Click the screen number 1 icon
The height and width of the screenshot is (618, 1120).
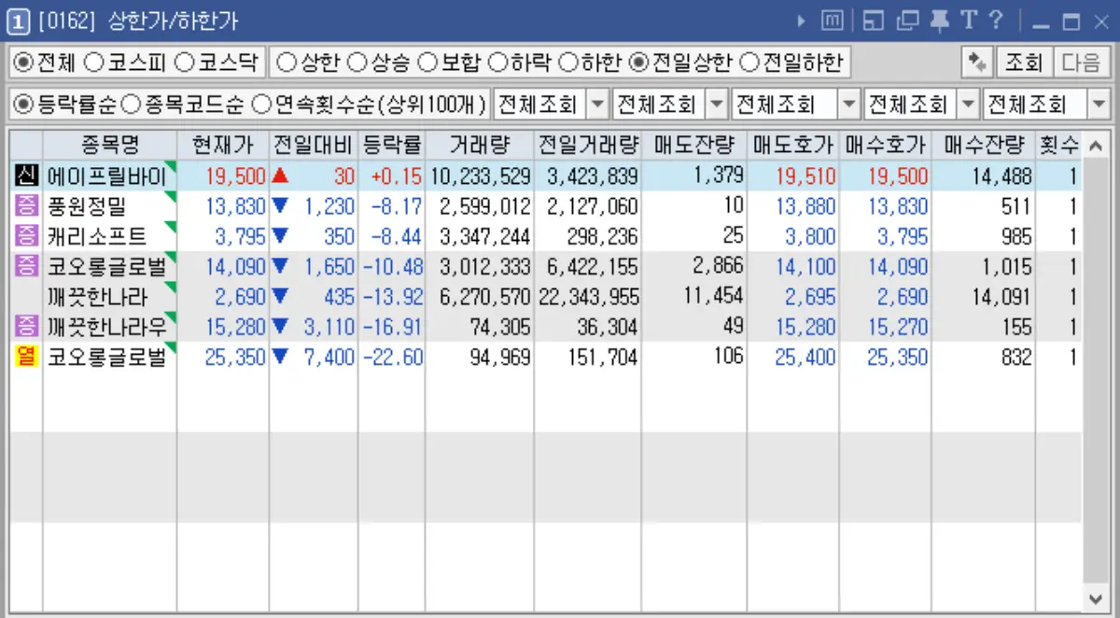click(16, 19)
